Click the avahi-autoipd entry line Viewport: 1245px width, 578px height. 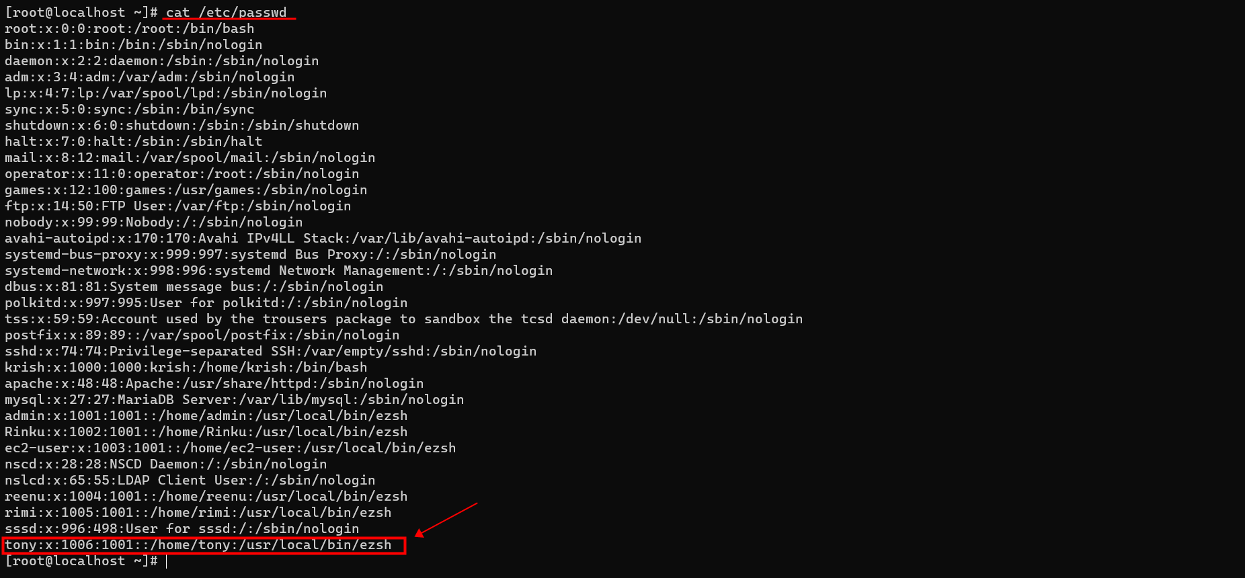[323, 239]
